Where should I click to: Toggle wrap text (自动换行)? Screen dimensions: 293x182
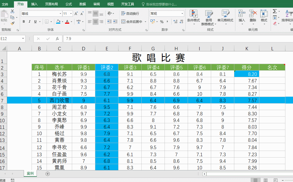pos(130,13)
